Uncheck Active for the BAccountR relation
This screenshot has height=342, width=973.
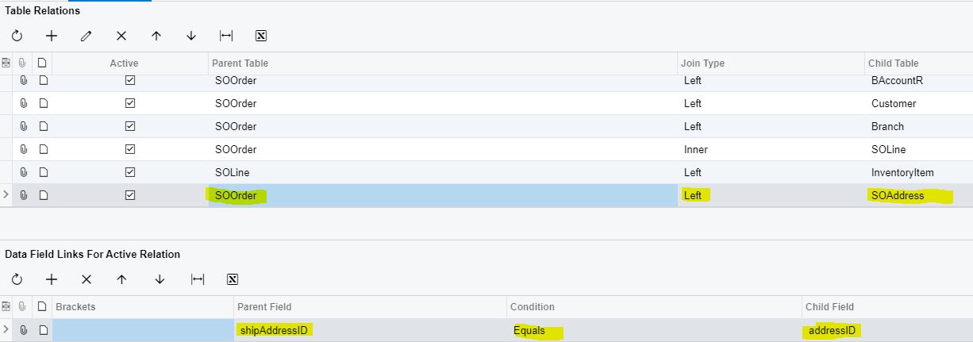click(130, 80)
